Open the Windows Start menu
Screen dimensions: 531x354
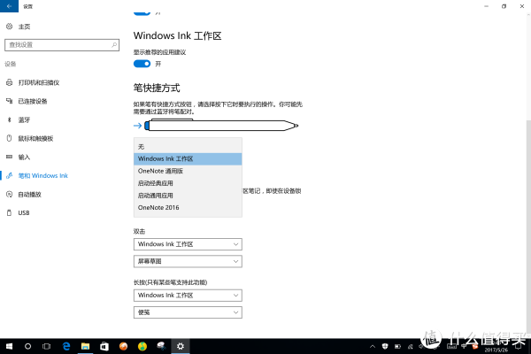9,346
